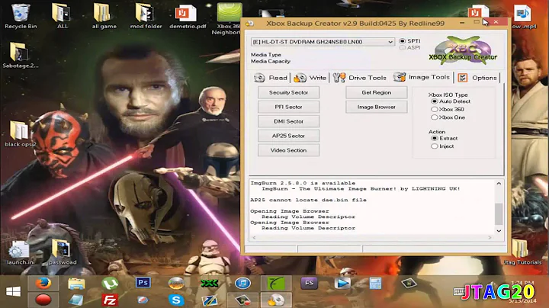549x308 pixels.
Task: Click the DMI Sector button
Action: pos(288,121)
